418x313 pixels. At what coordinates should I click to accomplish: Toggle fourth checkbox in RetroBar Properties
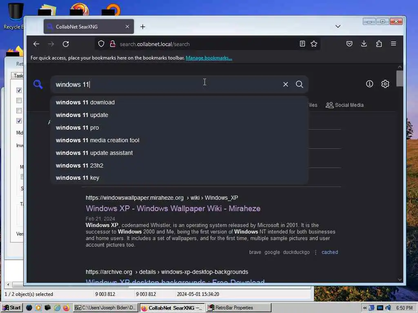click(19, 121)
